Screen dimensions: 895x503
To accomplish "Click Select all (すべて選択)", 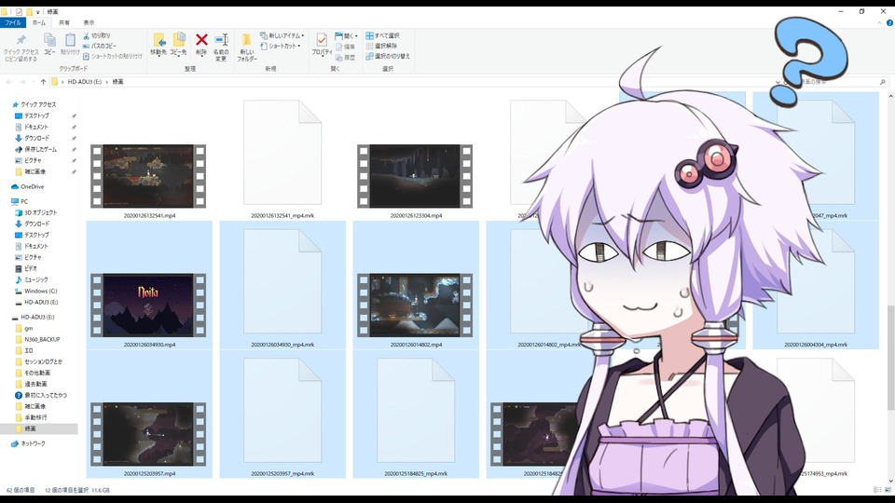I will coord(382,35).
